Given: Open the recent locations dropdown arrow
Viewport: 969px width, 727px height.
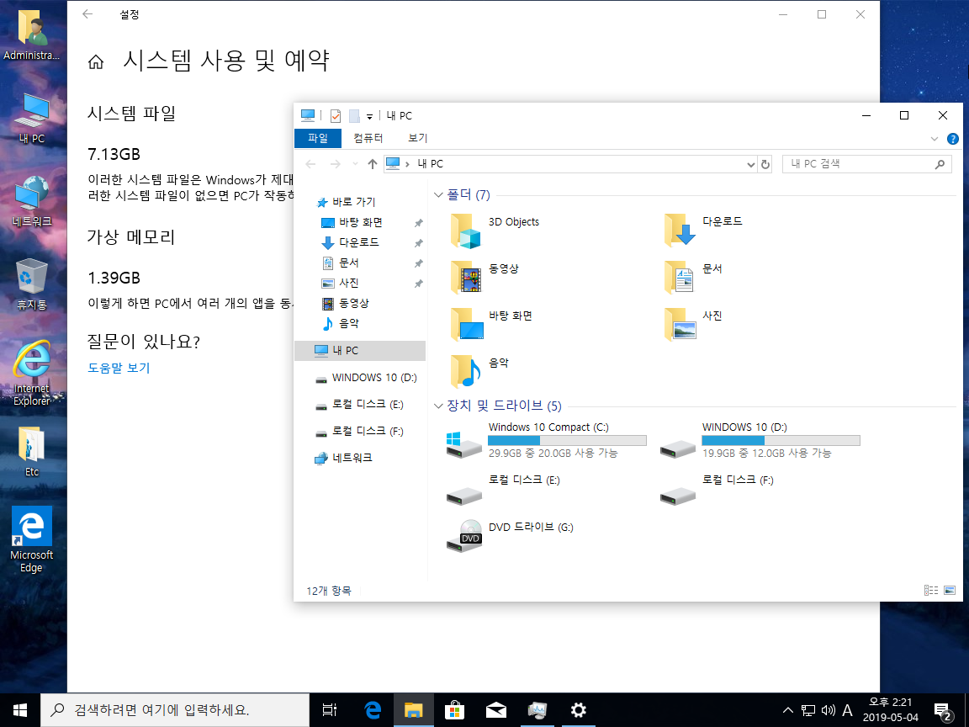Looking at the screenshot, I should pos(355,164).
